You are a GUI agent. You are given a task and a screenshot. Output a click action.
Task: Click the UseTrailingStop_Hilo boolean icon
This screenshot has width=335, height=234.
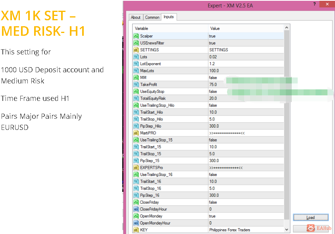136,105
